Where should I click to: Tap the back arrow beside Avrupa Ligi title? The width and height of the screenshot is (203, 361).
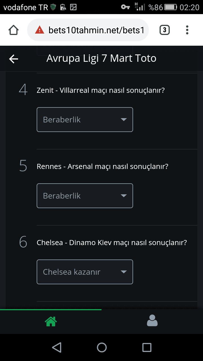tap(14, 59)
